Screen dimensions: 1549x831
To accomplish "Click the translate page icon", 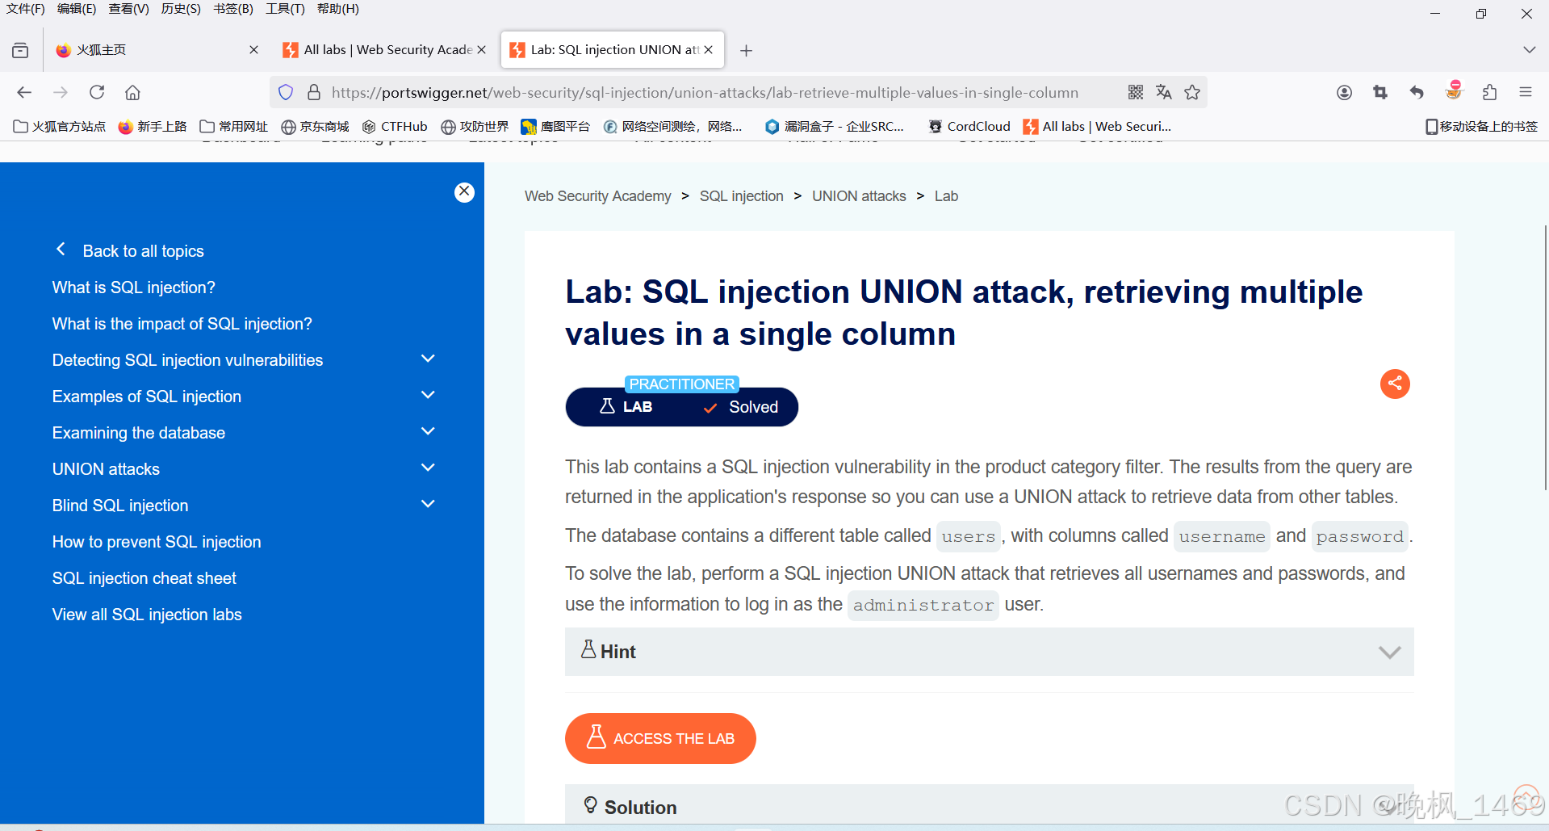I will coord(1163,92).
